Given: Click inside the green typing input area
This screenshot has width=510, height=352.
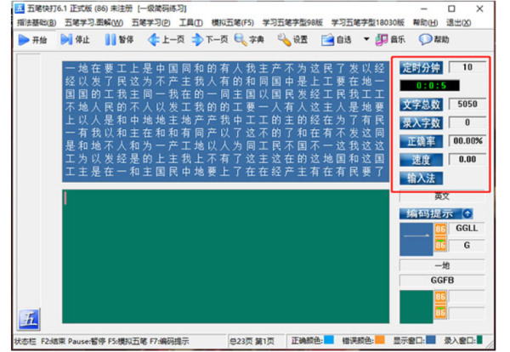Looking at the screenshot, I should [226, 257].
